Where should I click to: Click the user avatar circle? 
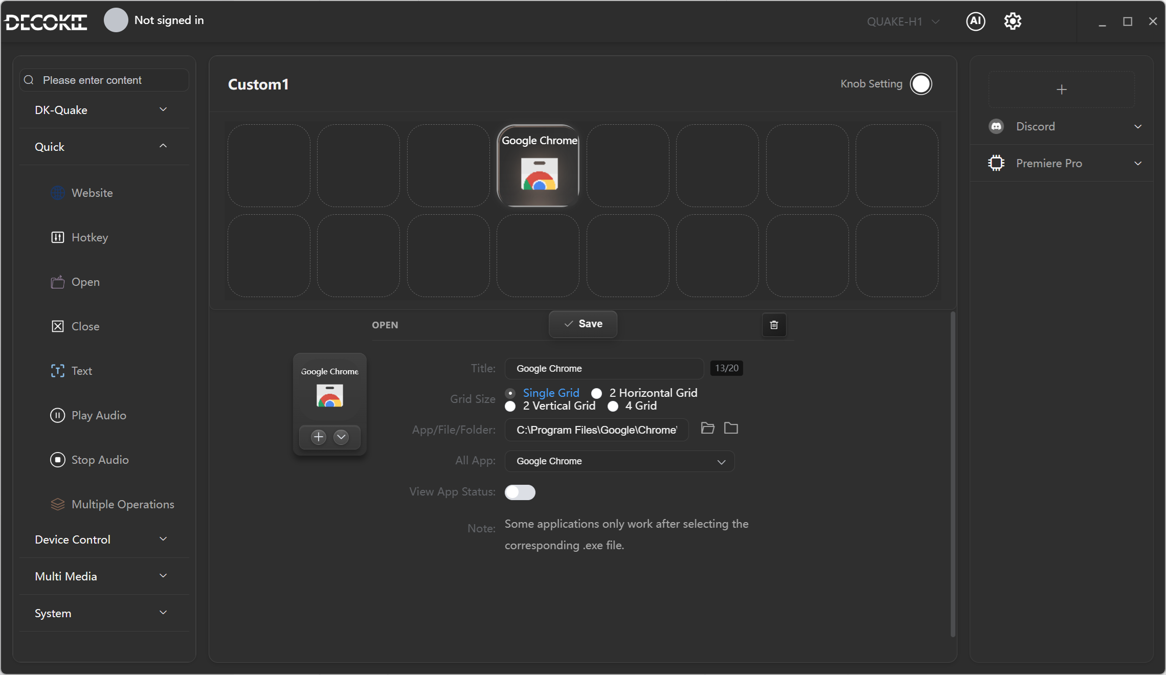(116, 20)
